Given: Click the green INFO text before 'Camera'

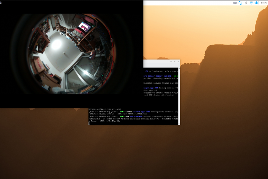Looking at the screenshot, I should pyautogui.click(x=122, y=112).
